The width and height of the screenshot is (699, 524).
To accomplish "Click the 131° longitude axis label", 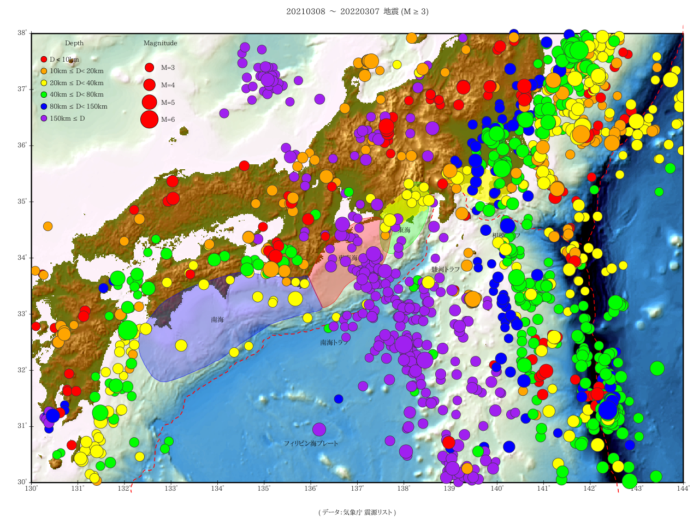I will tap(78, 489).
